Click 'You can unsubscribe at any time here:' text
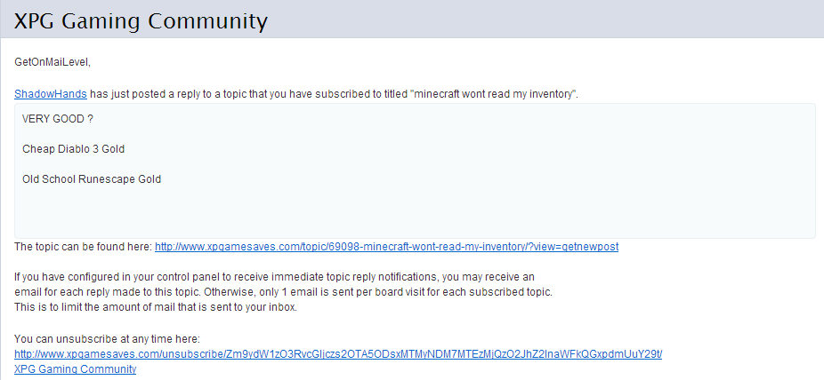Image resolution: width=824 pixels, height=380 pixels. 107,339
